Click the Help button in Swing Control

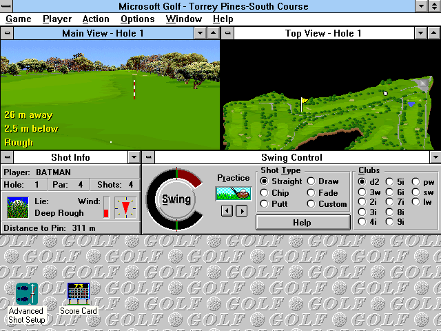pos(302,222)
